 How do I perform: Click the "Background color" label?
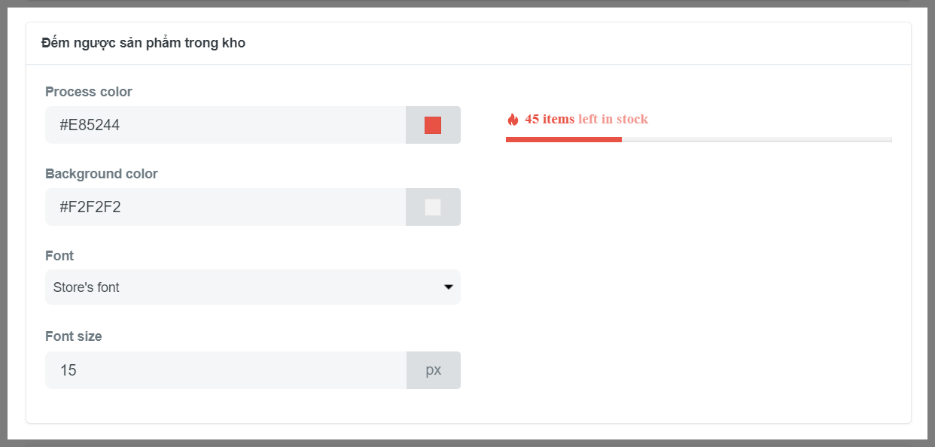point(102,174)
